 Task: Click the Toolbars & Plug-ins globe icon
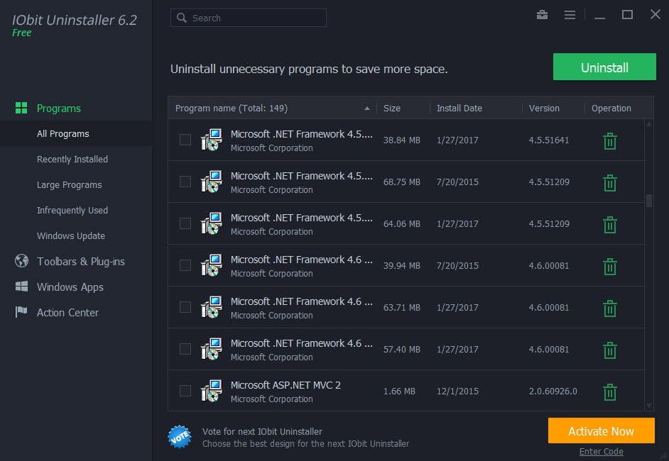point(21,261)
